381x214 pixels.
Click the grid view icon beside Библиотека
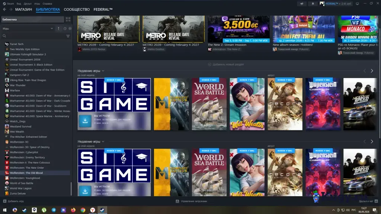[x=68, y=19]
